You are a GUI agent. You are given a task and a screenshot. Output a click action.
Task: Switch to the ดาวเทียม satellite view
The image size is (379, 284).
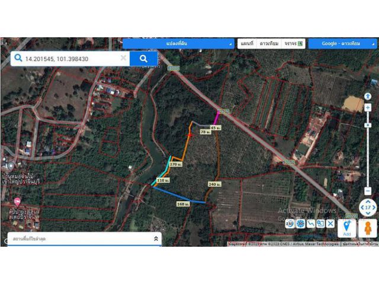[x=269, y=44]
